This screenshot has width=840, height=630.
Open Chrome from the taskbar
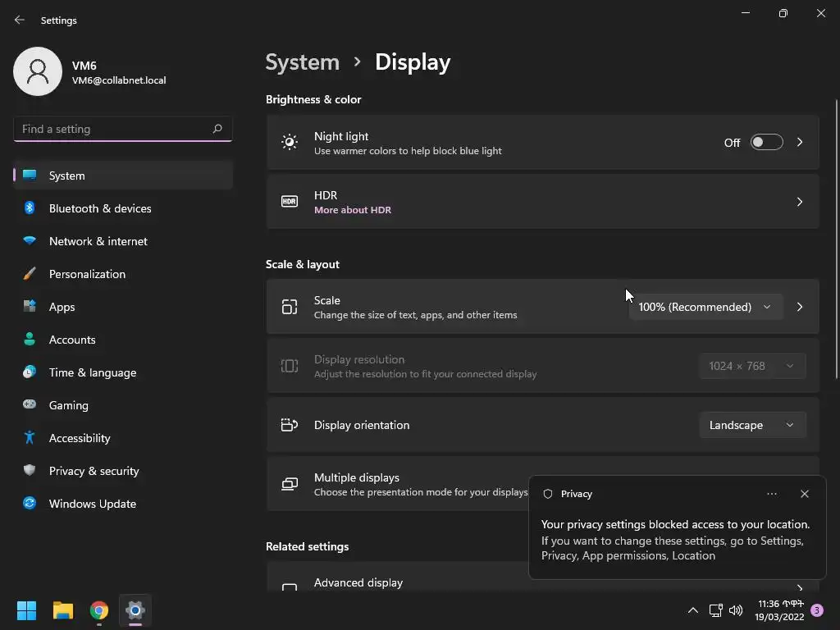(99, 610)
